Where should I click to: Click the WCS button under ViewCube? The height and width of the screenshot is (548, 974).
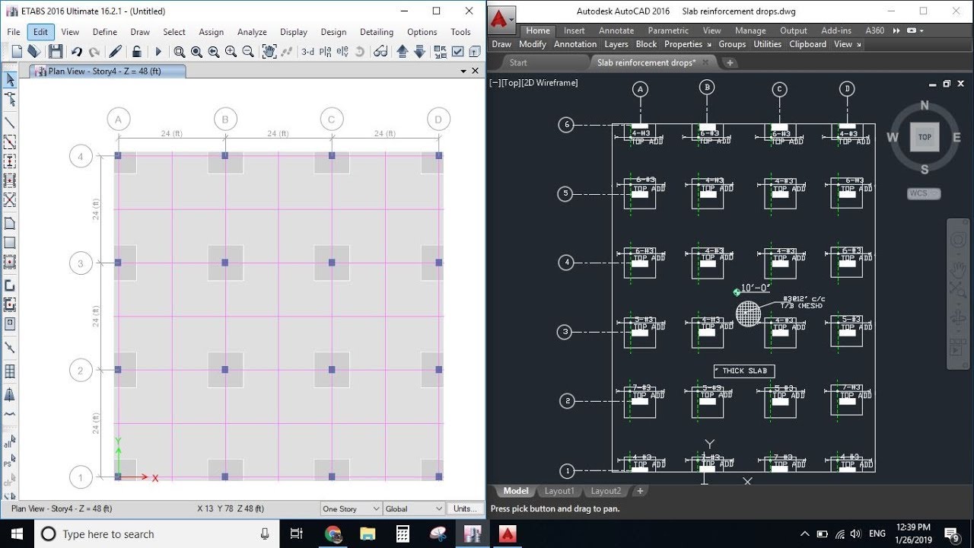[924, 193]
